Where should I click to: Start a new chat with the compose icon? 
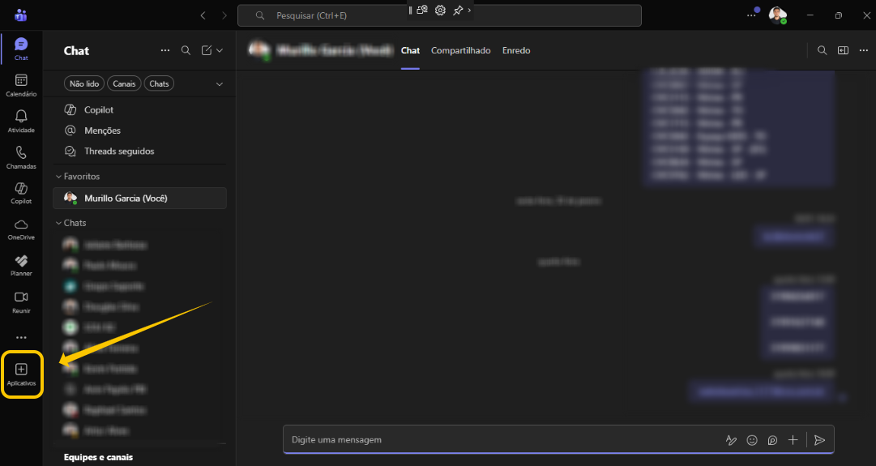pyautogui.click(x=207, y=50)
